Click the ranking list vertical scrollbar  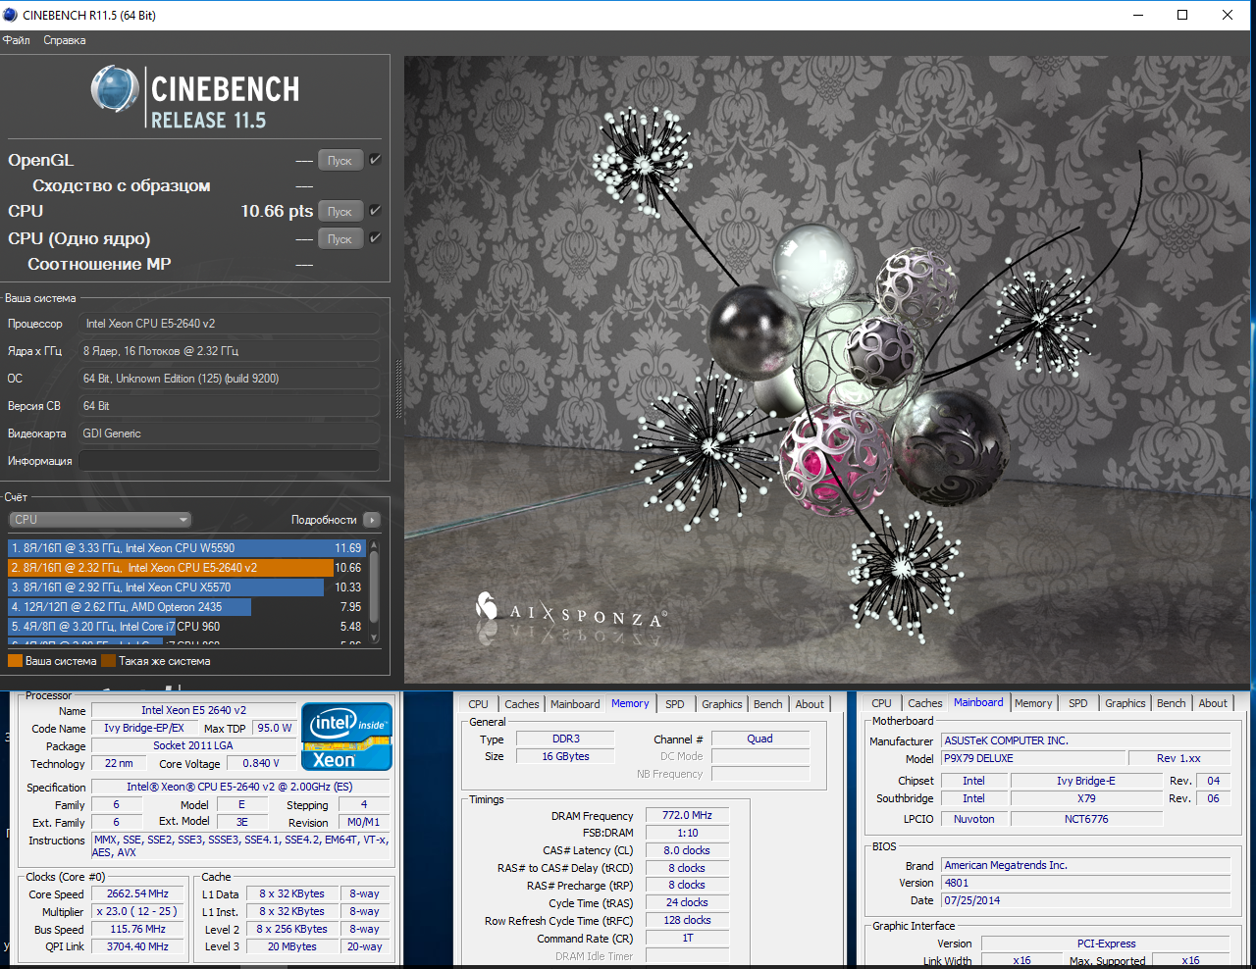374,591
